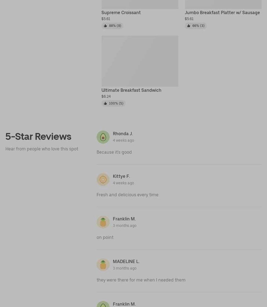
Task: Click the partially visible avocado avatar at bottom
Action: tap(103, 304)
